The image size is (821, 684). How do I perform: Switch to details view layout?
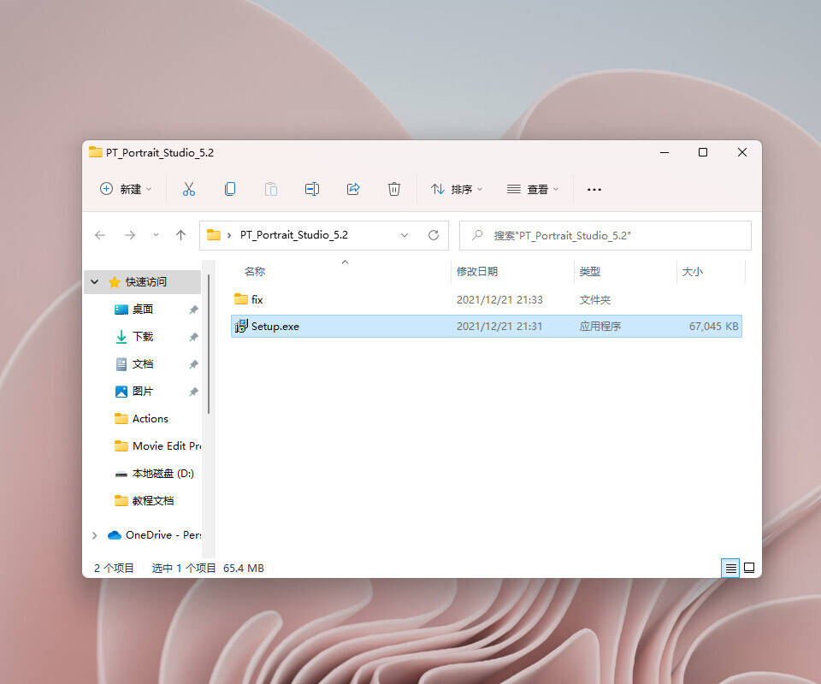[730, 568]
